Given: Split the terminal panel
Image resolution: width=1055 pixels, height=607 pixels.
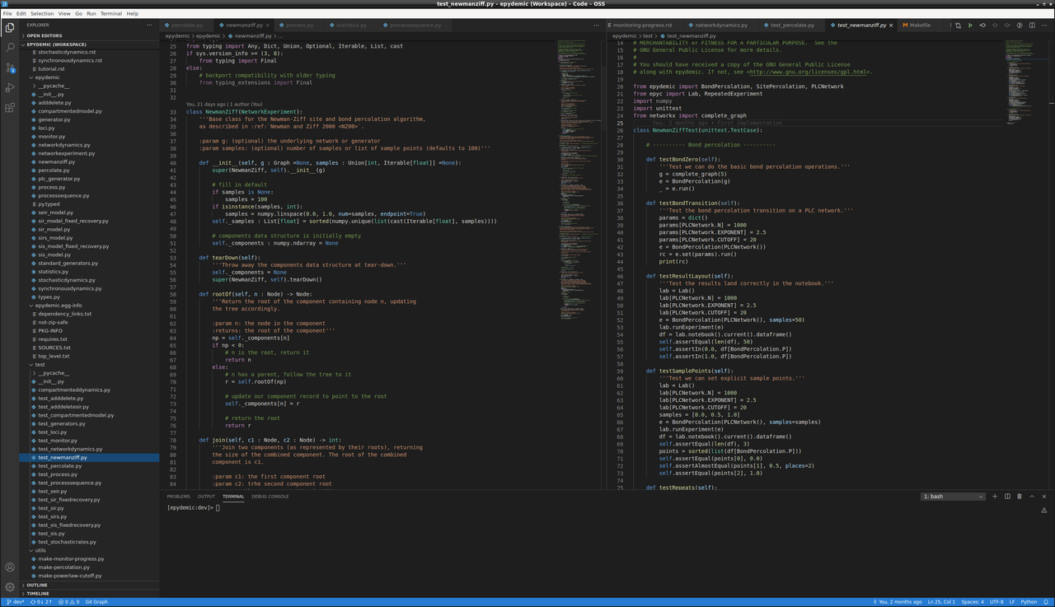Looking at the screenshot, I should click(1007, 497).
